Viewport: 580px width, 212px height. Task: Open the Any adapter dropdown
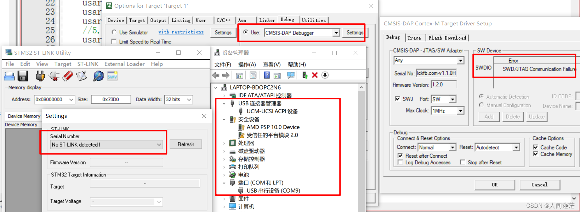[x=460, y=60]
